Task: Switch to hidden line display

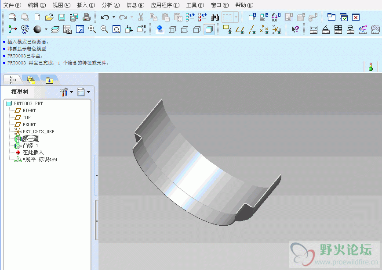Action: click(185, 30)
